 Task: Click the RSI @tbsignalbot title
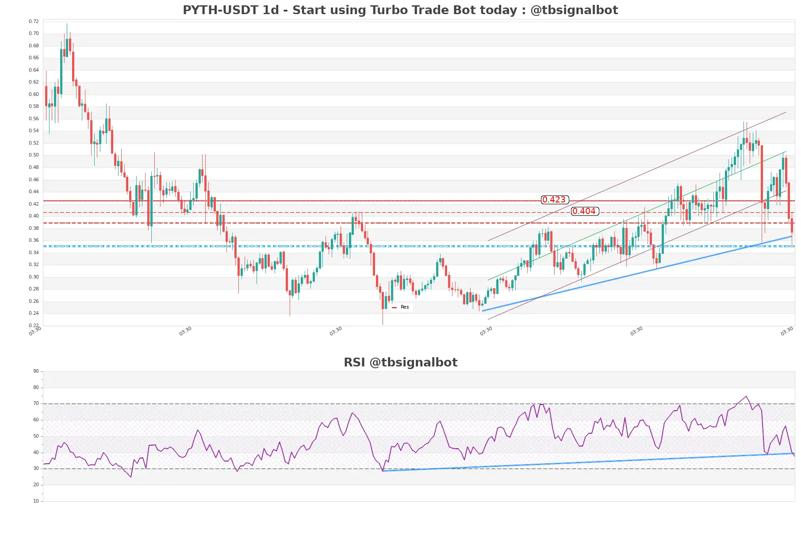(x=400, y=362)
